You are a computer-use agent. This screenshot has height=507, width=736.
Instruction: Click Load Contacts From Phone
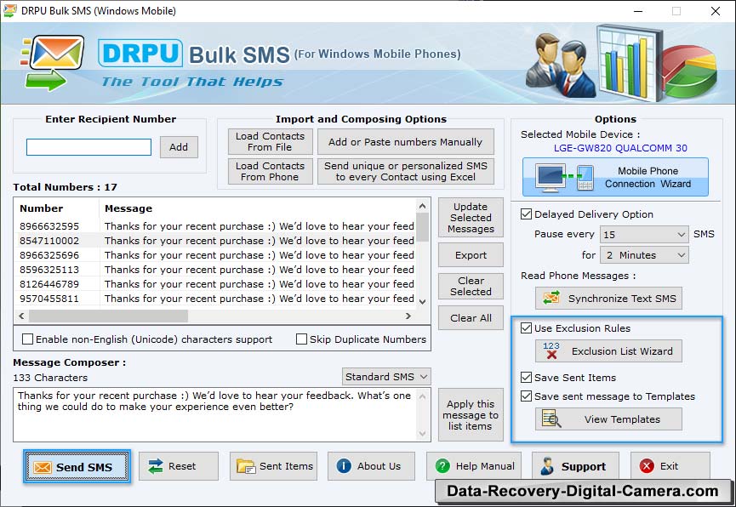point(270,171)
